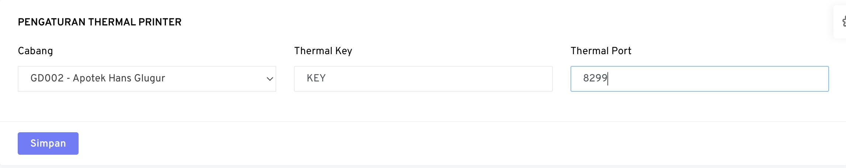
Task: Focus the Thermal Port input field
Action: (699, 79)
